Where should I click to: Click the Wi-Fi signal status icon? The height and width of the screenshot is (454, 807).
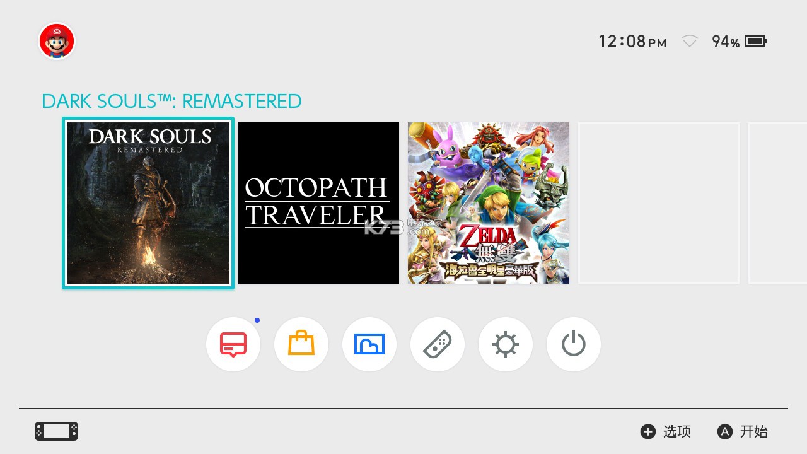(x=690, y=42)
